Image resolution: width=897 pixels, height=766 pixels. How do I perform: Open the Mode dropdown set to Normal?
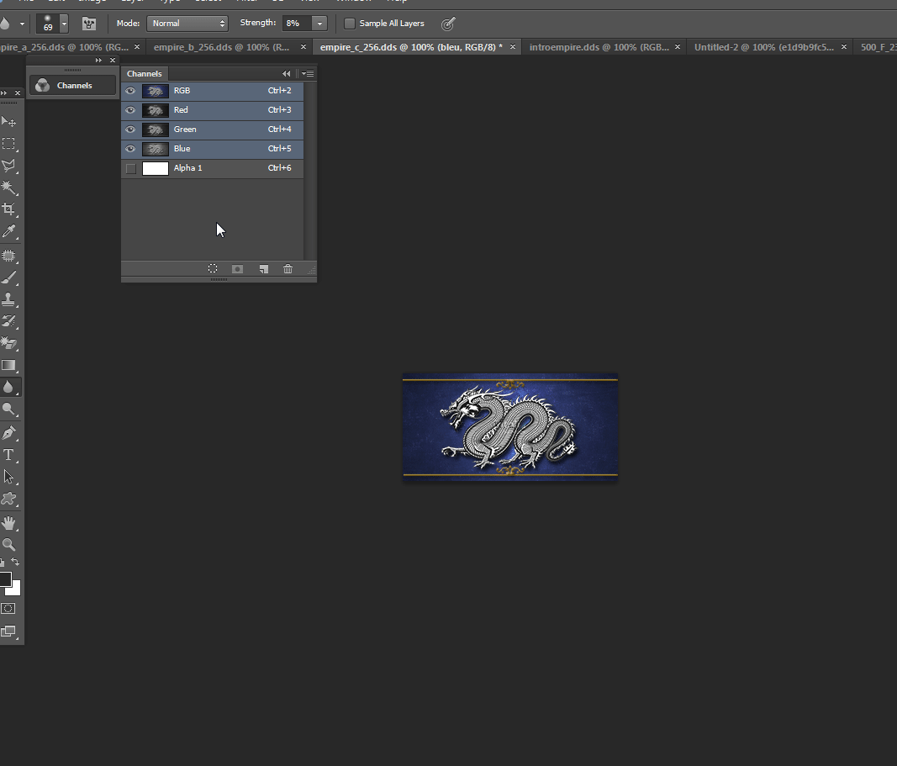click(x=187, y=24)
